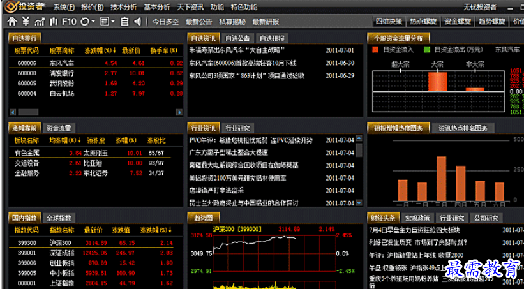Click the 最新公告 toolbar link

click(199, 22)
